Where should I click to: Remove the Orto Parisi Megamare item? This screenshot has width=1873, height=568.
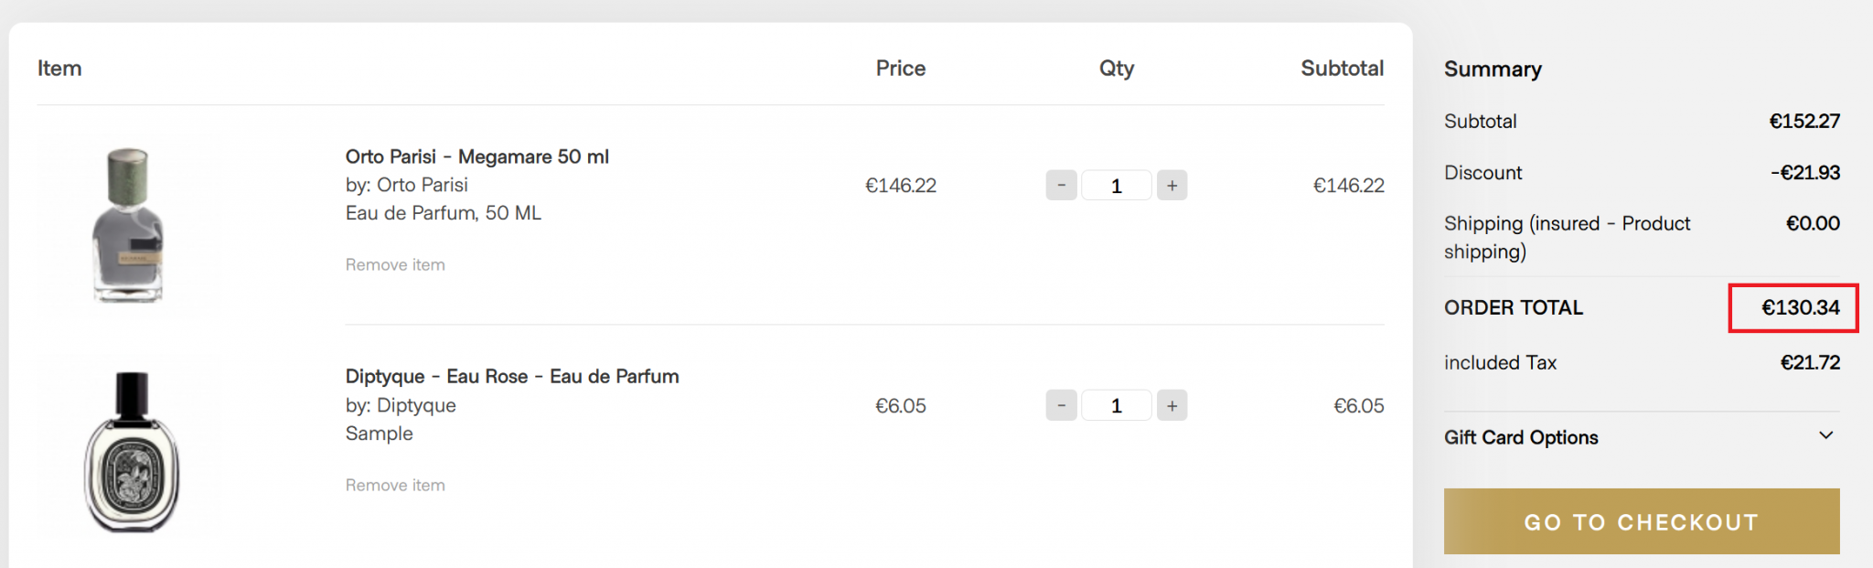coord(395,265)
